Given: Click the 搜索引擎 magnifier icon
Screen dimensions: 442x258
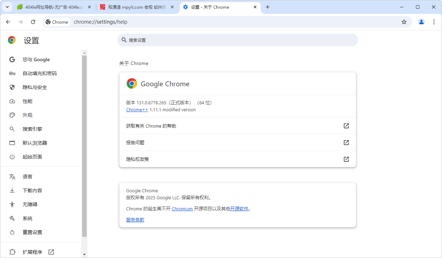Looking at the screenshot, I should tap(12, 129).
